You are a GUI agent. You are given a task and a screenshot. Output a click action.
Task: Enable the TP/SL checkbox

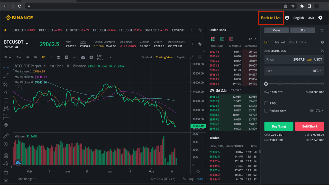[266, 103]
